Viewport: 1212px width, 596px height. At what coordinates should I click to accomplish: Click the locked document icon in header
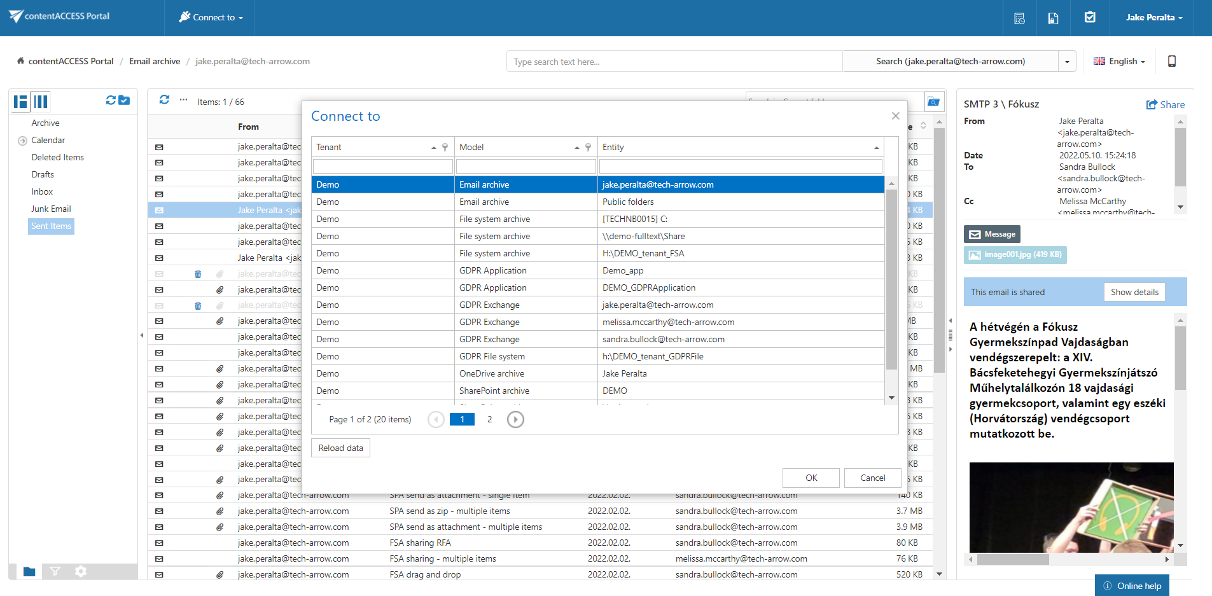(1053, 18)
